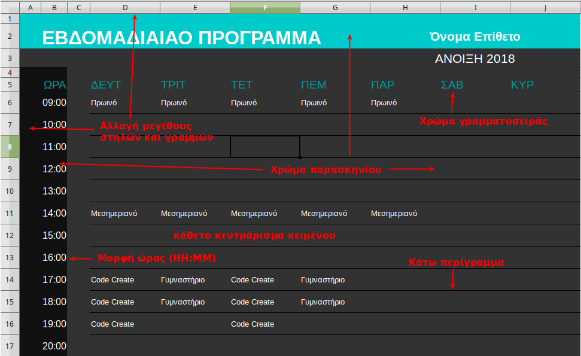Screen dimensions: 581x356
Task: Select the ΕΒΔΟΜΑΔΙΑΙΟ ΠΡΟΓΡΑΜΜΑ title cell
Action: click(x=181, y=38)
